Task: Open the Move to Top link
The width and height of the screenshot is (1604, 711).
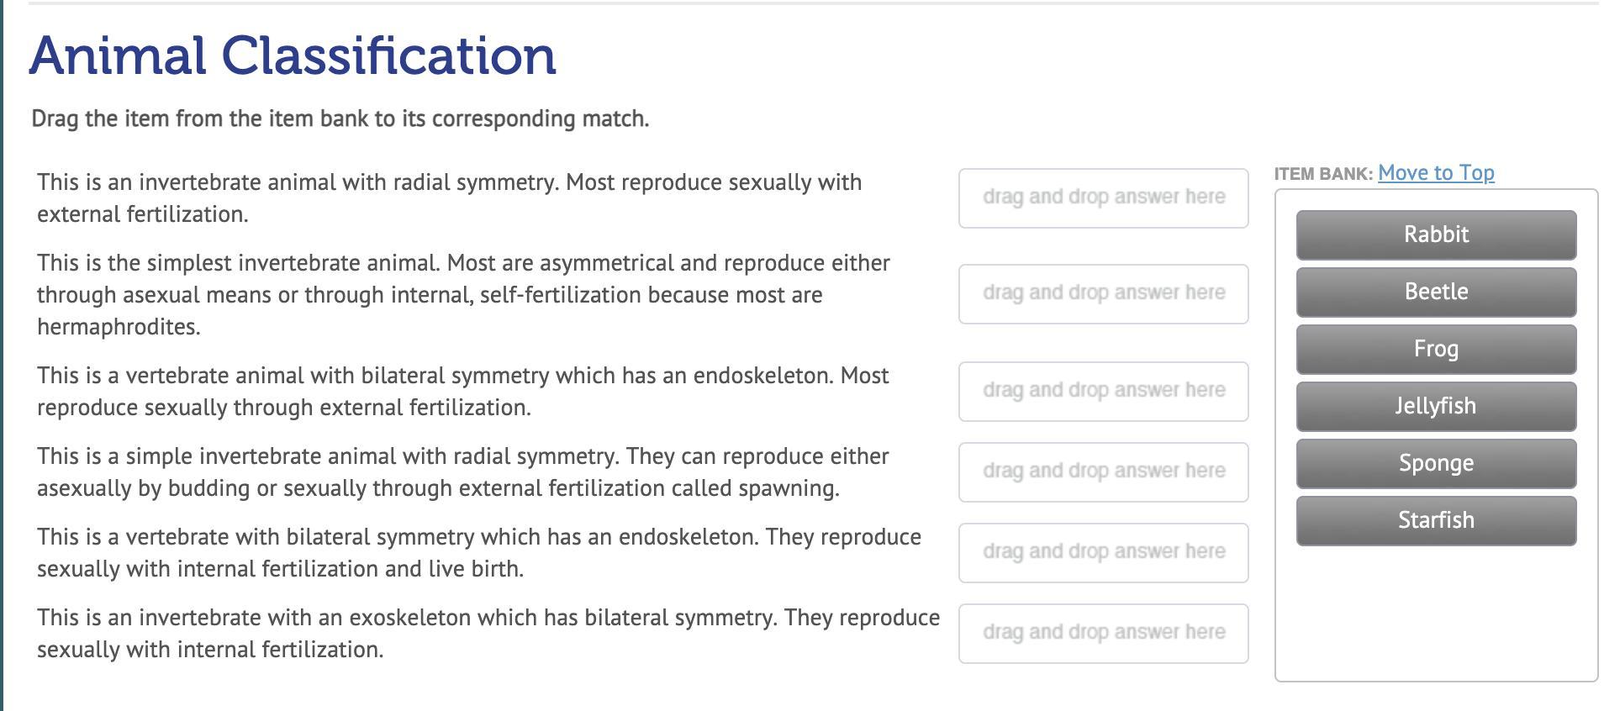Action: click(x=1436, y=172)
